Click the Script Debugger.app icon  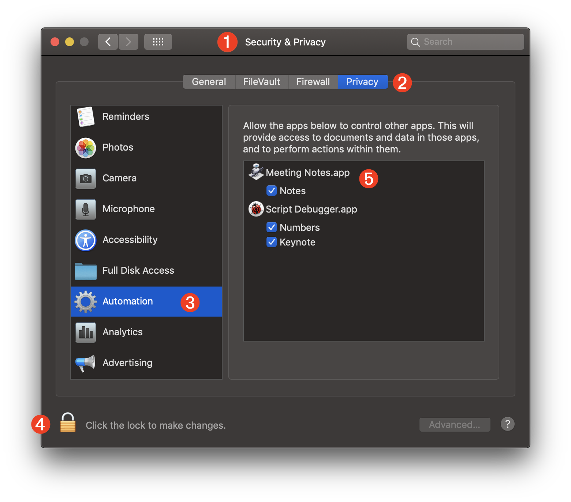(x=256, y=209)
